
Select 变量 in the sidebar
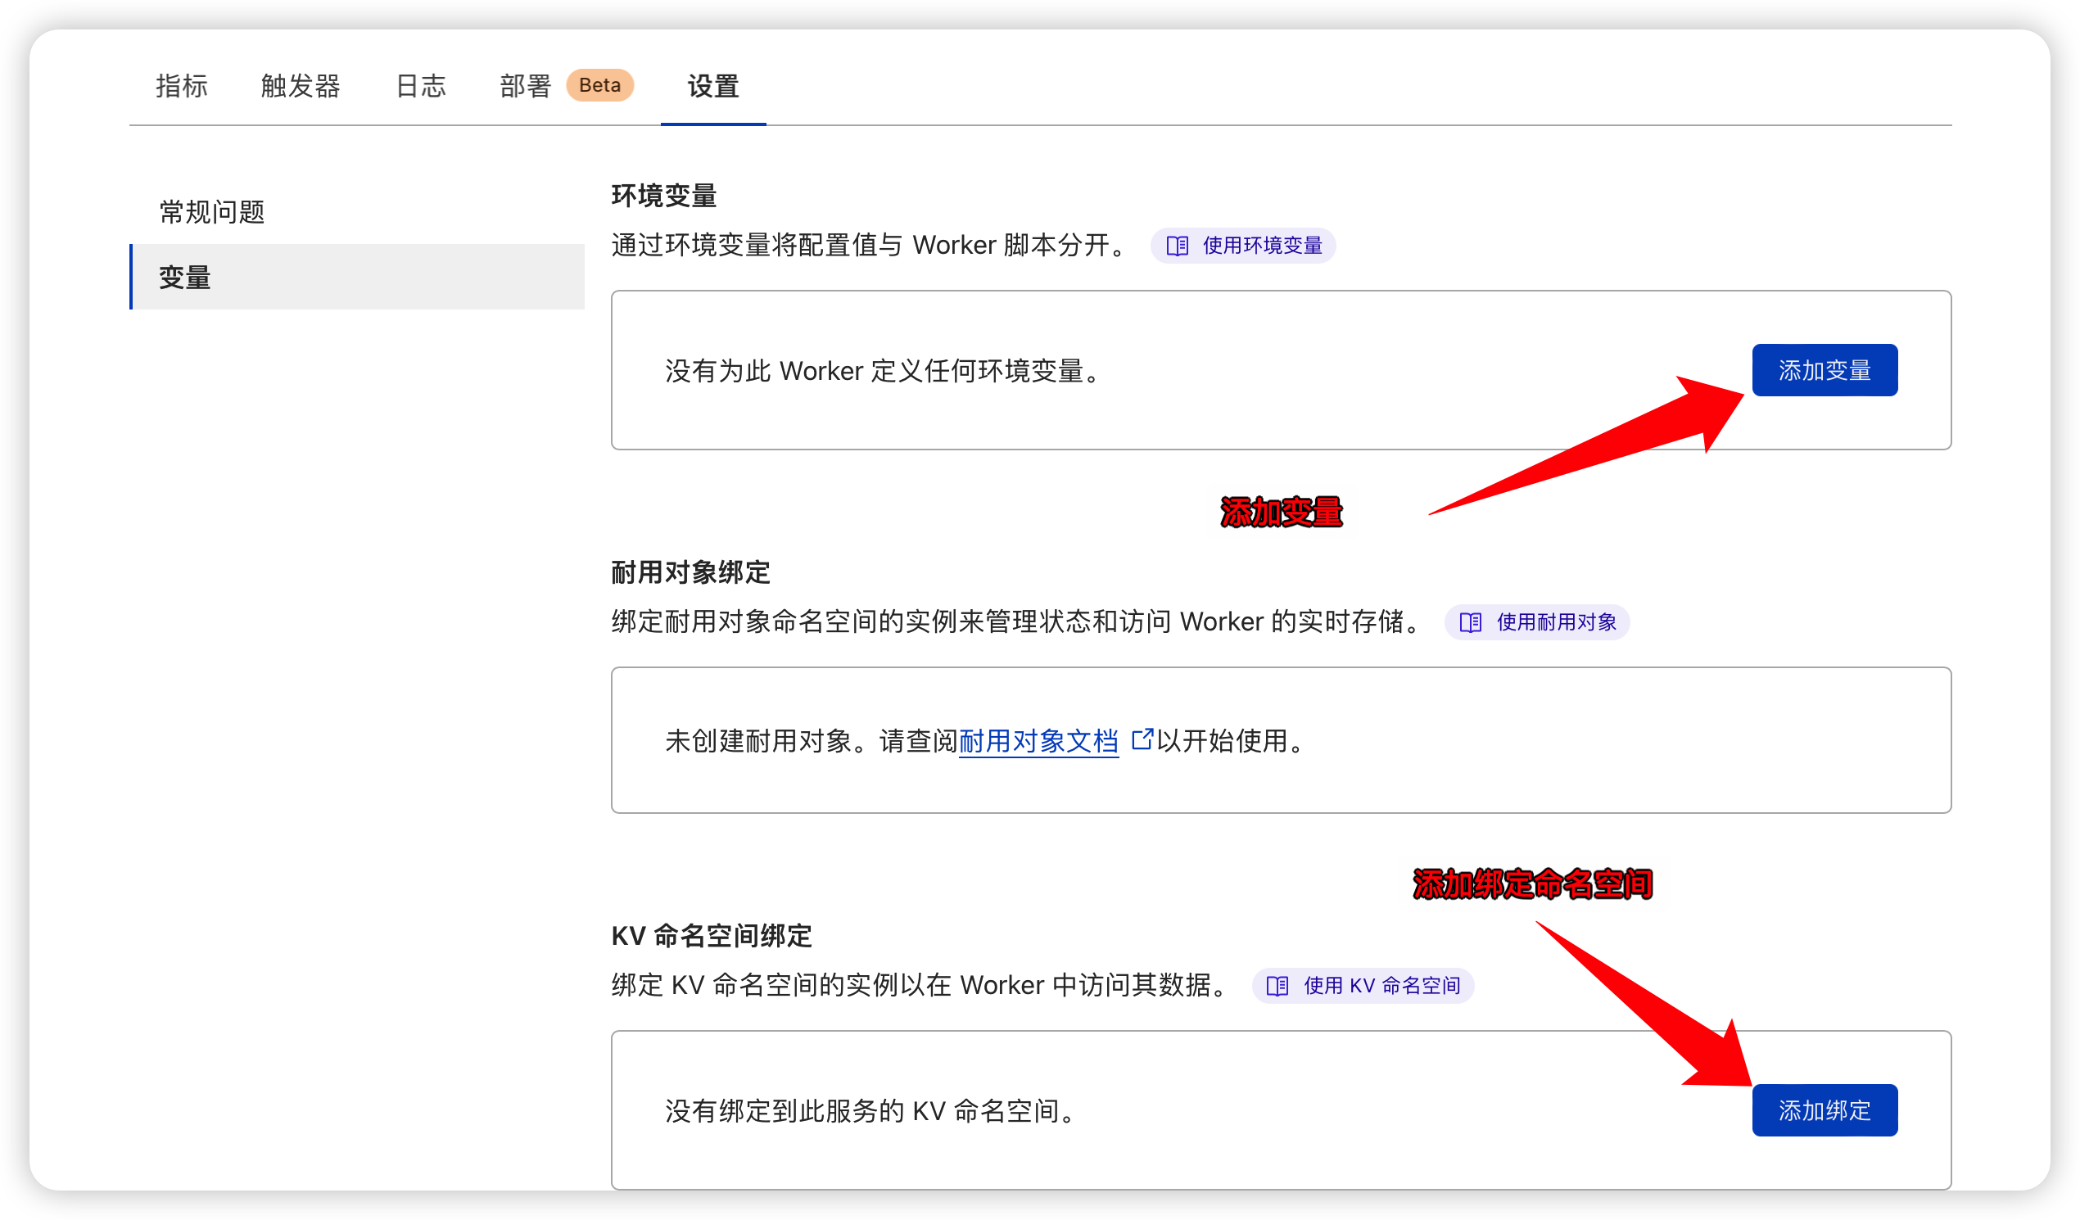[x=184, y=278]
